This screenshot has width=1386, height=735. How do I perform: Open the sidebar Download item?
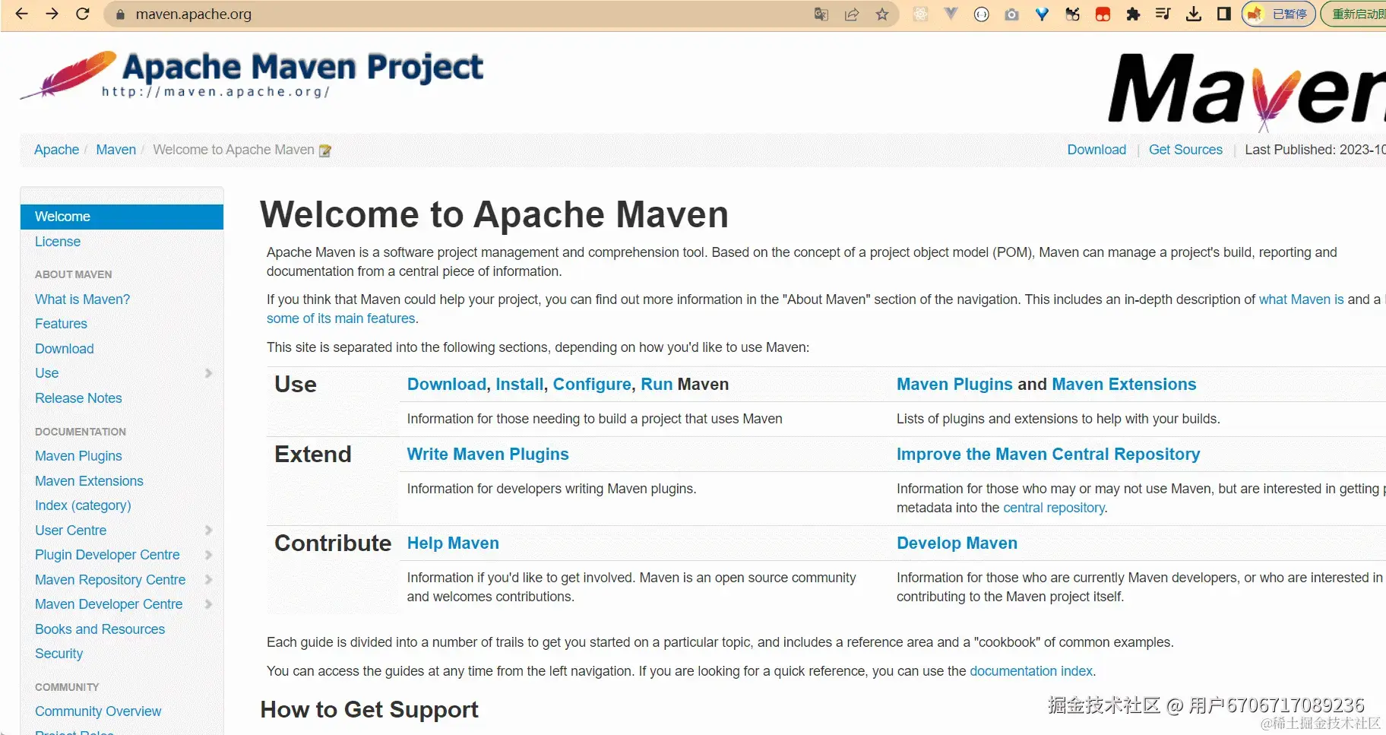click(x=65, y=349)
